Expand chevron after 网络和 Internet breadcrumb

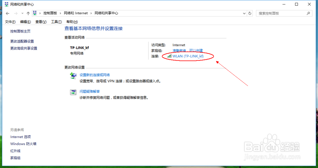click(91, 13)
